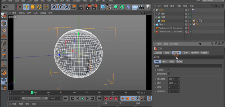The height and width of the screenshot is (107, 225).
Task: Switch to Model mode cube icon
Action: click(4, 24)
